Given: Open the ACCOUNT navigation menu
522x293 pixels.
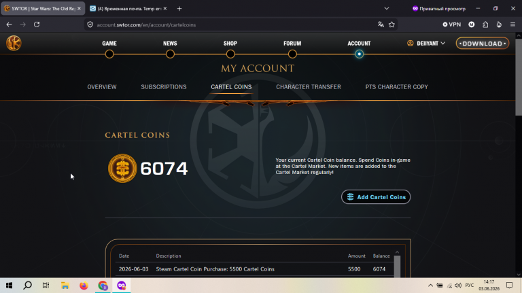Looking at the screenshot, I should point(359,44).
